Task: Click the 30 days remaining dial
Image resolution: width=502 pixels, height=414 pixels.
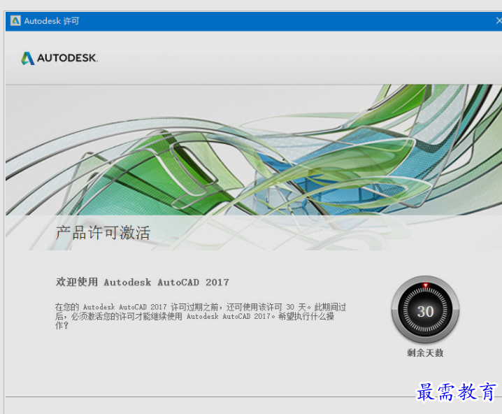Action: click(x=425, y=310)
